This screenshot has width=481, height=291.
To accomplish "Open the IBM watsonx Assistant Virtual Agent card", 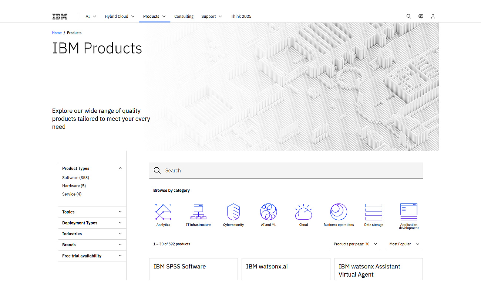I will pos(379,269).
